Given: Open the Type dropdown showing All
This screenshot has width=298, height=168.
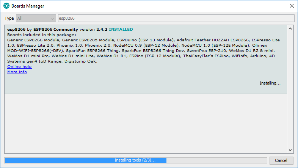Looking at the screenshot, I should (36, 18).
